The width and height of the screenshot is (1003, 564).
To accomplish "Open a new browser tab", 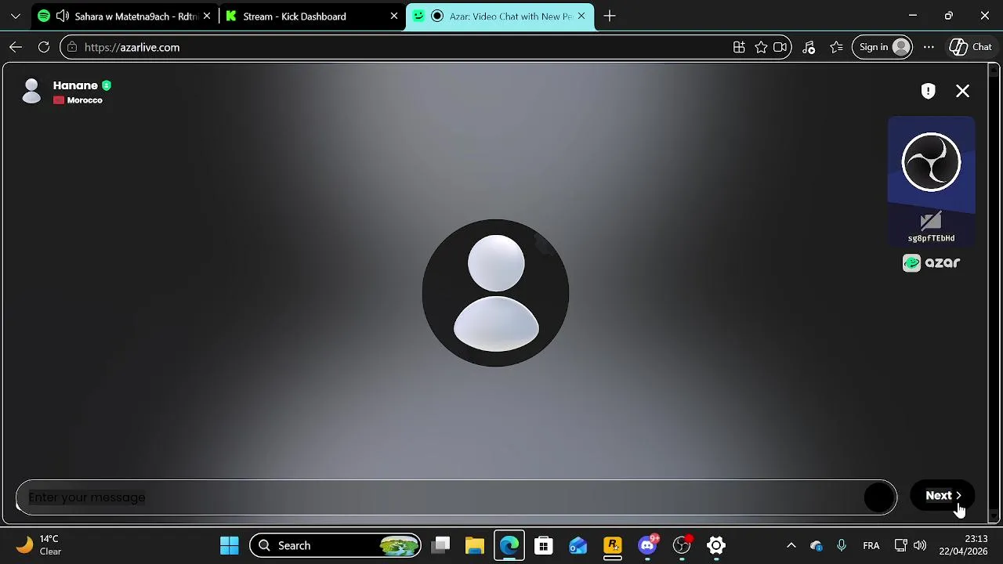I will tap(610, 16).
